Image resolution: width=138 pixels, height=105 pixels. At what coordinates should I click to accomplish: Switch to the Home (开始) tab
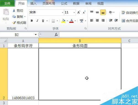click(x=21, y=3)
